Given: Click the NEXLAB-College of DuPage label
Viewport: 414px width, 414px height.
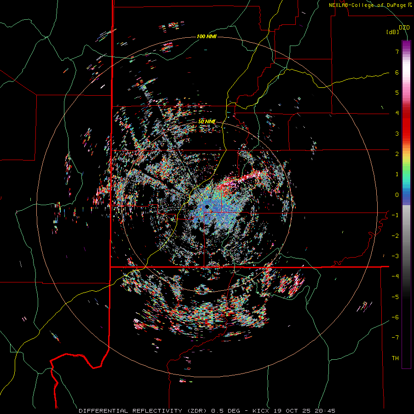Looking at the screenshot, I should [370, 5].
